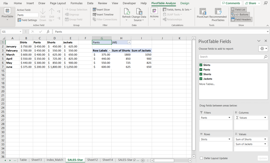Viewport: 270px width, 163px height.
Task: Switch to the Insert tab
Action: tap(30, 3)
